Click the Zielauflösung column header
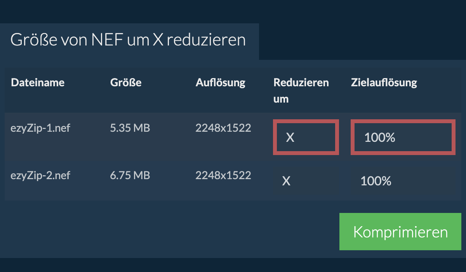Viewport: 466px width, 272px height. (x=384, y=82)
